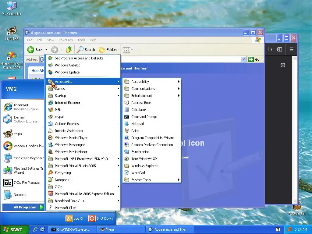Click the Search toolbar button
This screenshot has width=312, height=234.
[86, 50]
